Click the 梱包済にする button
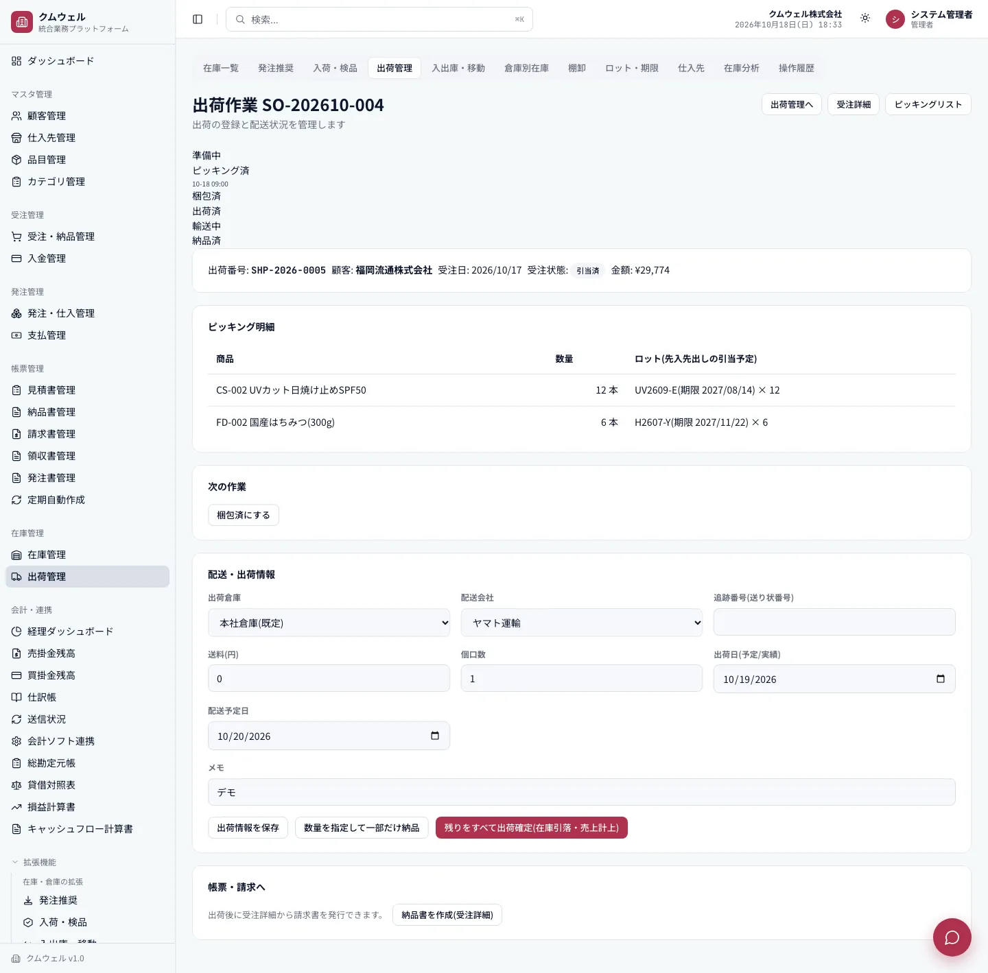The height and width of the screenshot is (973, 988). click(244, 515)
